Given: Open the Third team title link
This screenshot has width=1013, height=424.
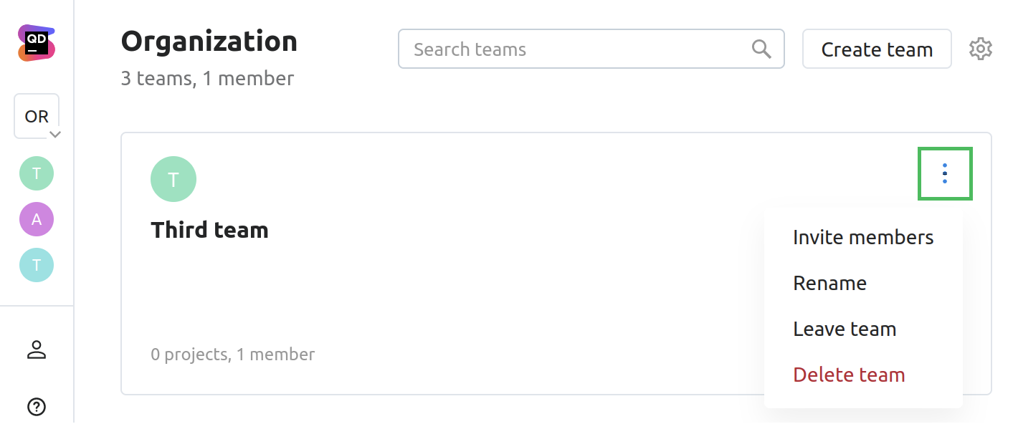Looking at the screenshot, I should click(x=209, y=230).
